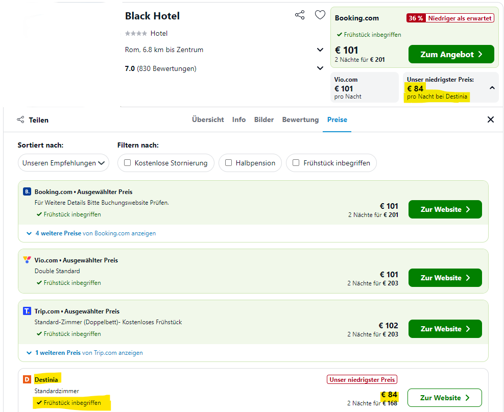This screenshot has width=504, height=412.
Task: Click Zur Website for Destinia offer
Action: tap(445, 398)
